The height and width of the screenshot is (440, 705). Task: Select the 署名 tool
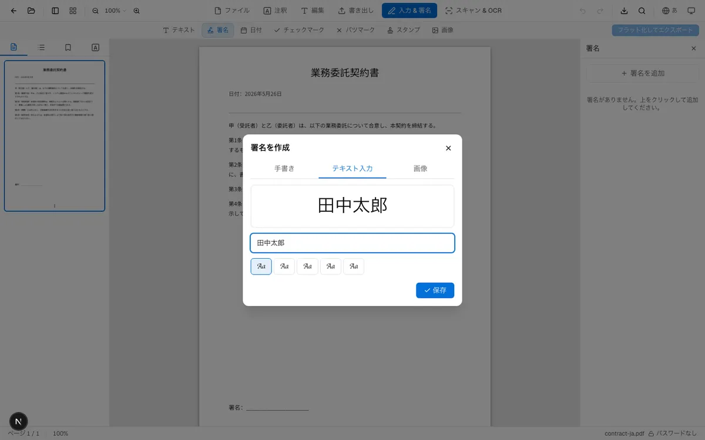(218, 30)
